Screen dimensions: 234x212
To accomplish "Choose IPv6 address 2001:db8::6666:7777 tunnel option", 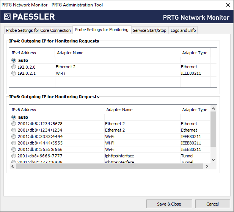I will pos(14,156).
